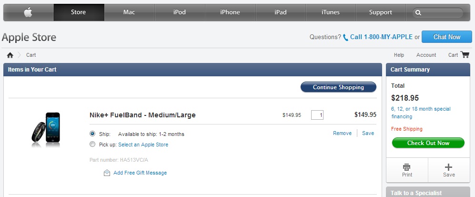Remove the FuelBand from cart
The image size is (475, 197).
coord(343,133)
